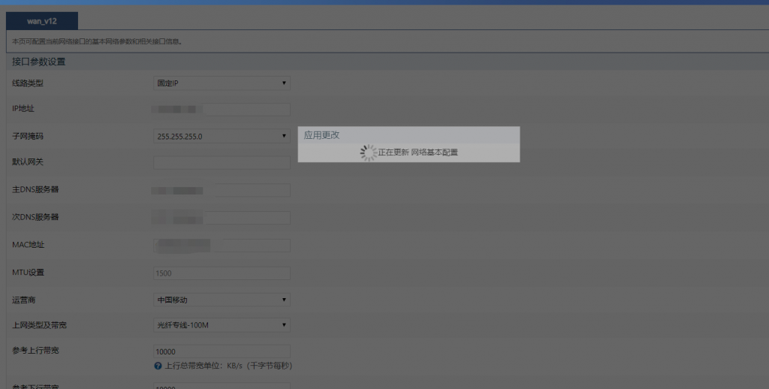
Task: Expand the 上网类型及带宽 dropdown showing 光纤专线-100M
Action: pos(222,325)
